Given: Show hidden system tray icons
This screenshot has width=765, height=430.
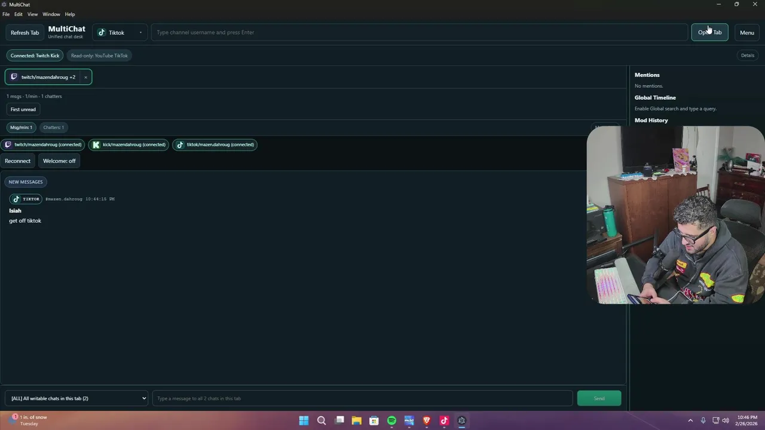Looking at the screenshot, I should click(x=690, y=420).
